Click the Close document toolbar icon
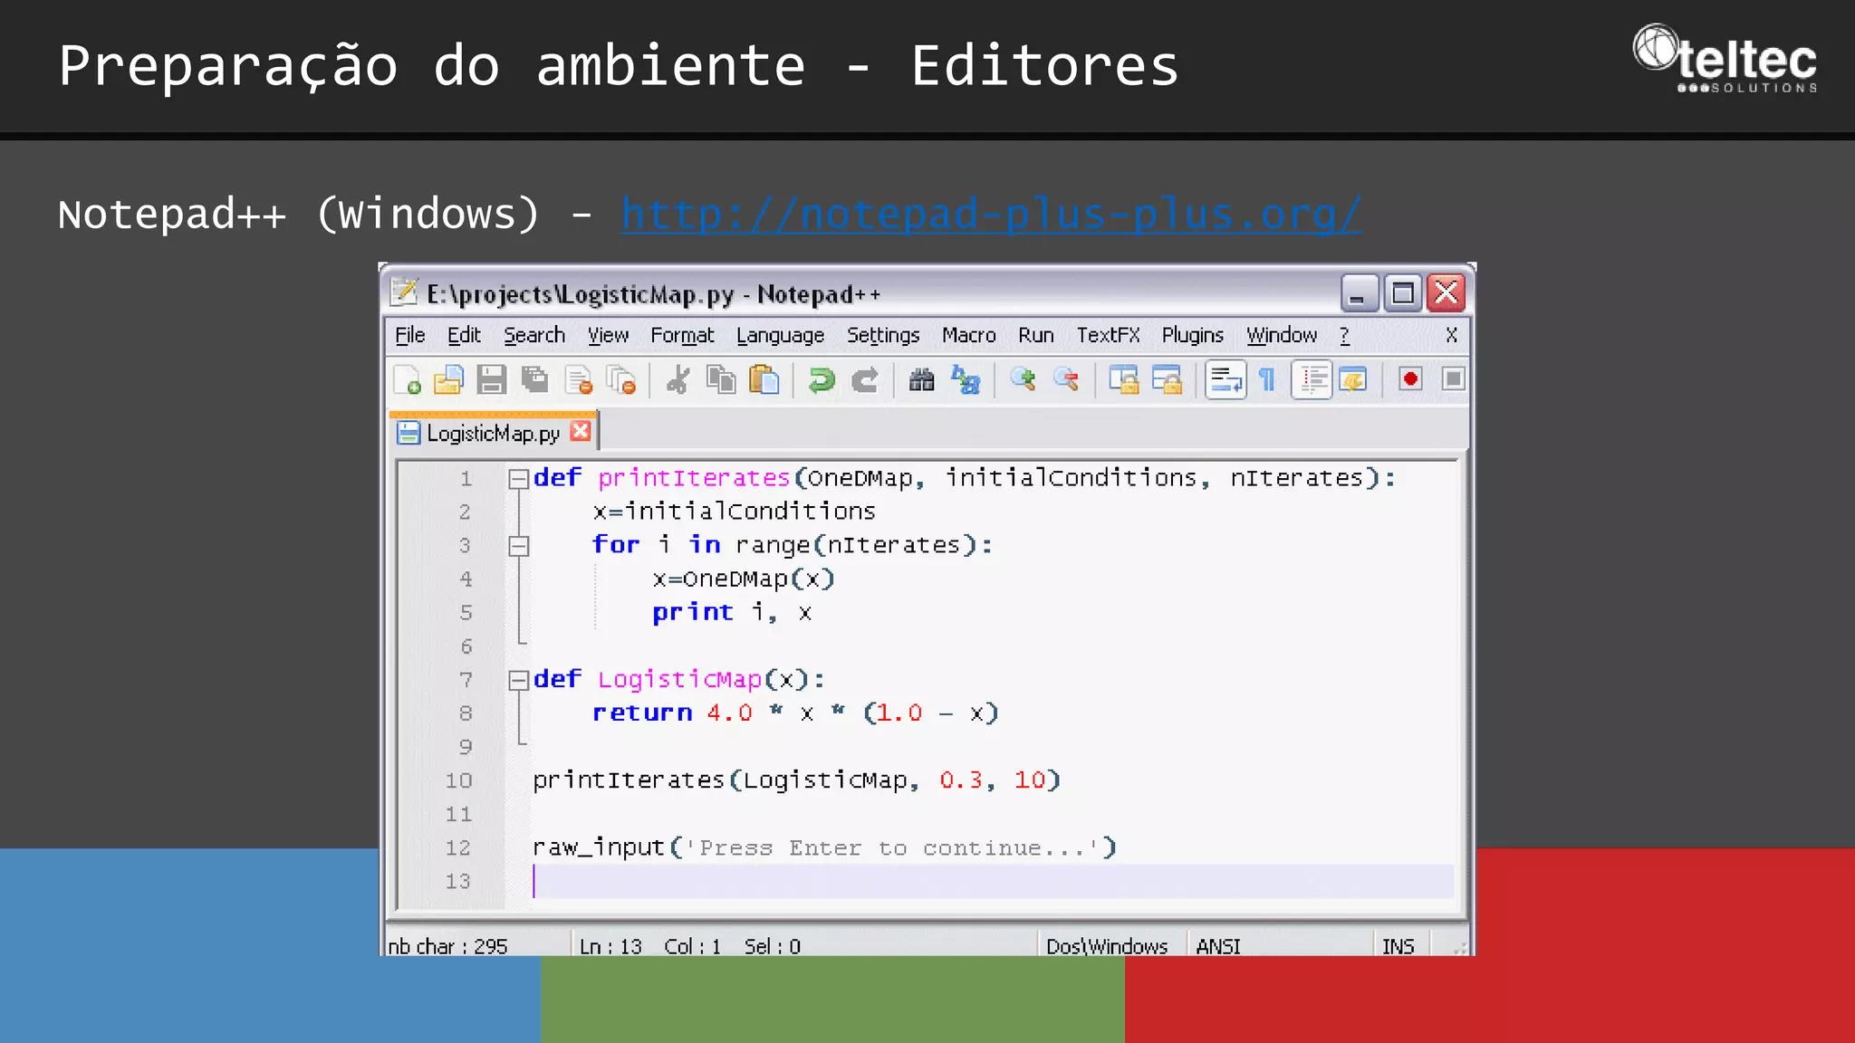Viewport: 1855px width, 1043px height. (x=578, y=380)
